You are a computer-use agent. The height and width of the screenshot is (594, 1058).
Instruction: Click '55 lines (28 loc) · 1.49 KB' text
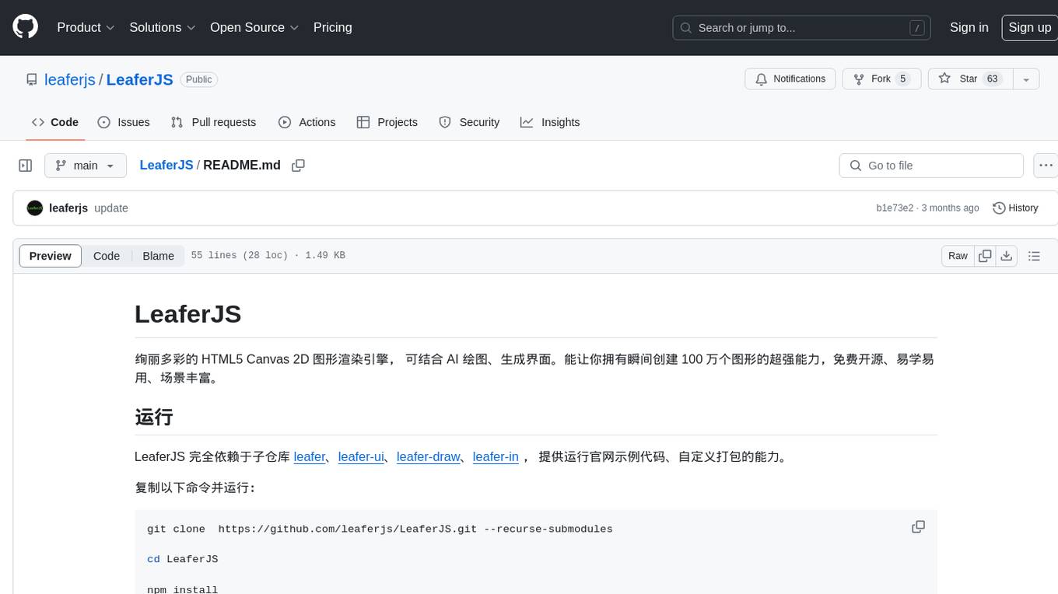click(x=268, y=256)
